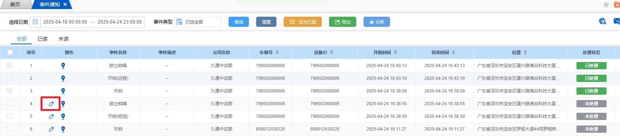Open the mail envelope icon at top right

617,21
